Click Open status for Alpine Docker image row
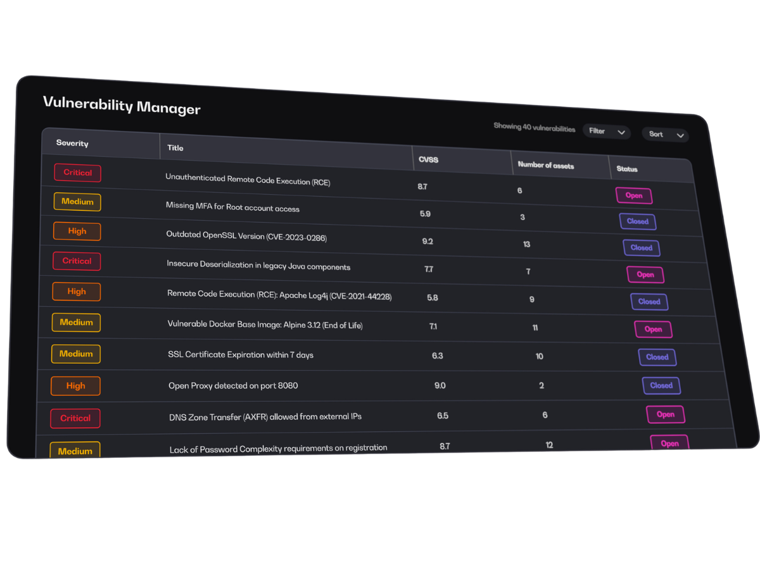Screen dimensions: 760x568 tap(653, 330)
